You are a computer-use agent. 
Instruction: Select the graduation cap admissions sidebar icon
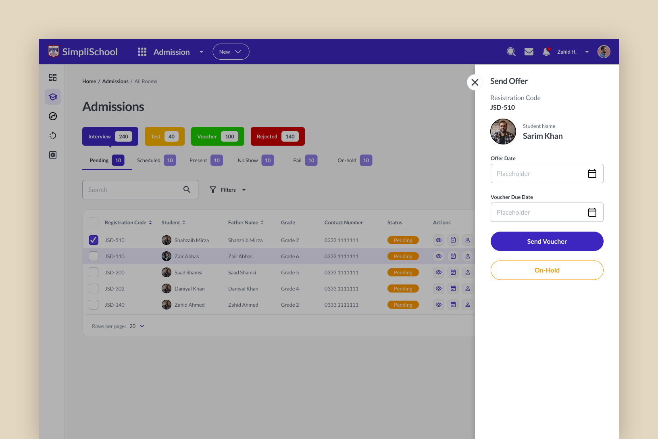point(53,97)
